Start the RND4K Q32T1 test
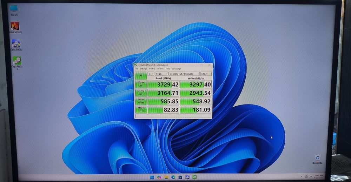 click(x=141, y=101)
